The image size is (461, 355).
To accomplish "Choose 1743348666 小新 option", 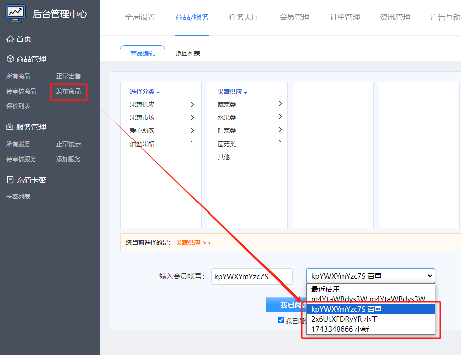I will click(370, 329).
